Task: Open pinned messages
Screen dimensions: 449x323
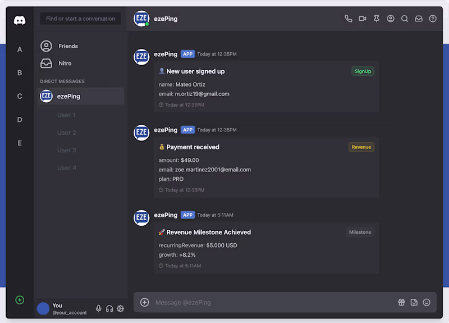Action: click(x=377, y=19)
